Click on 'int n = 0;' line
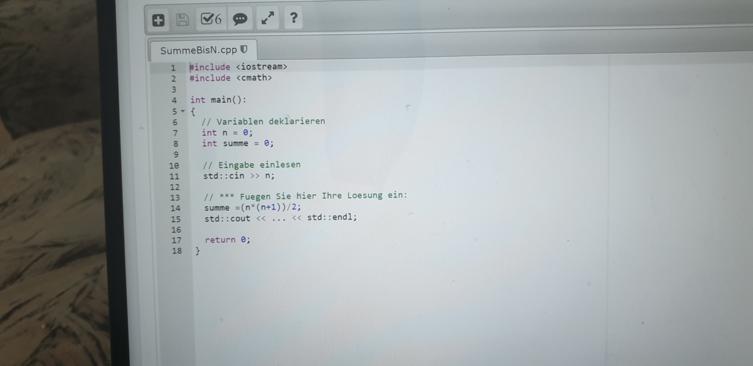 pyautogui.click(x=227, y=132)
